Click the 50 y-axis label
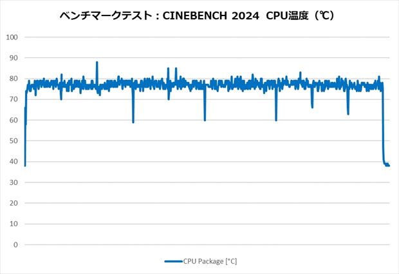The width and height of the screenshot is (399, 274). (13, 141)
